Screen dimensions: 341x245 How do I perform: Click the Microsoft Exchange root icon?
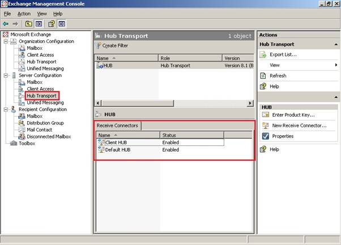[6, 35]
